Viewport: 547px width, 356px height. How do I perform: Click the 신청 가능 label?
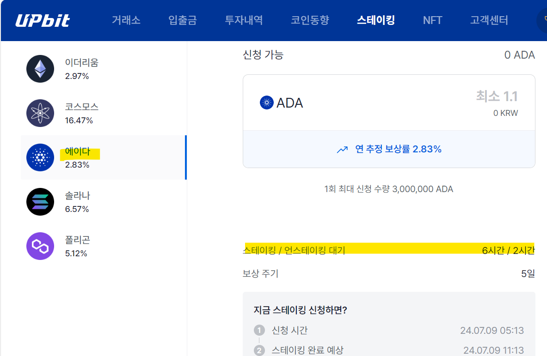263,54
